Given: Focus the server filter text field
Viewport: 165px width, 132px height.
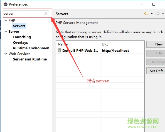Looking at the screenshot, I should click(24, 14).
